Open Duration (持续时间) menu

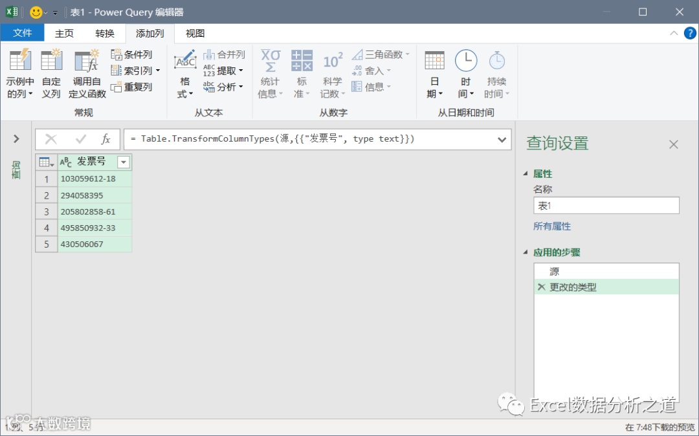(x=496, y=74)
